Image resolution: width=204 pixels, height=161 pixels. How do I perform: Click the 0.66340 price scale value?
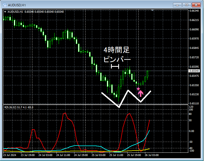pyautogui.click(x=194, y=11)
